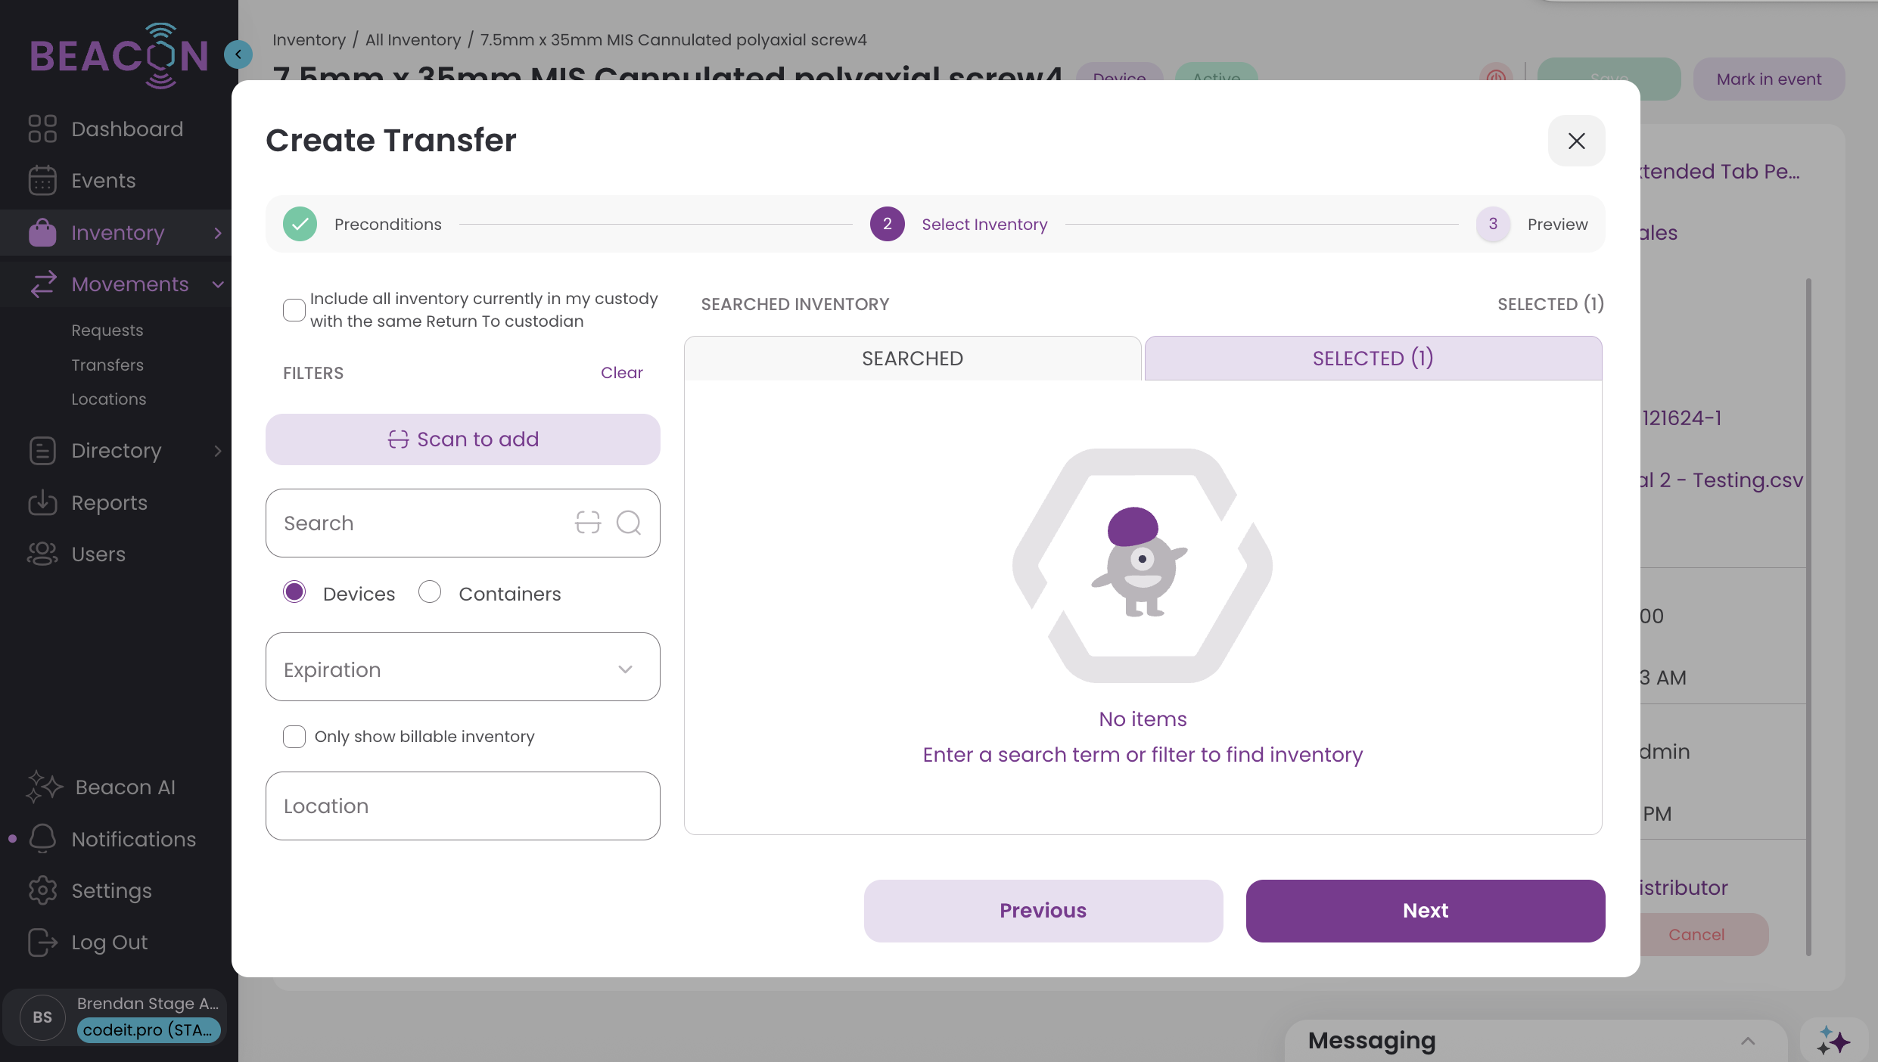The image size is (1878, 1062).
Task: Click the Clear filters link
Action: [621, 373]
